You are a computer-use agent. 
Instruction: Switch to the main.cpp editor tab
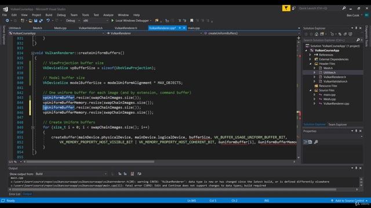pyautogui.click(x=194, y=28)
